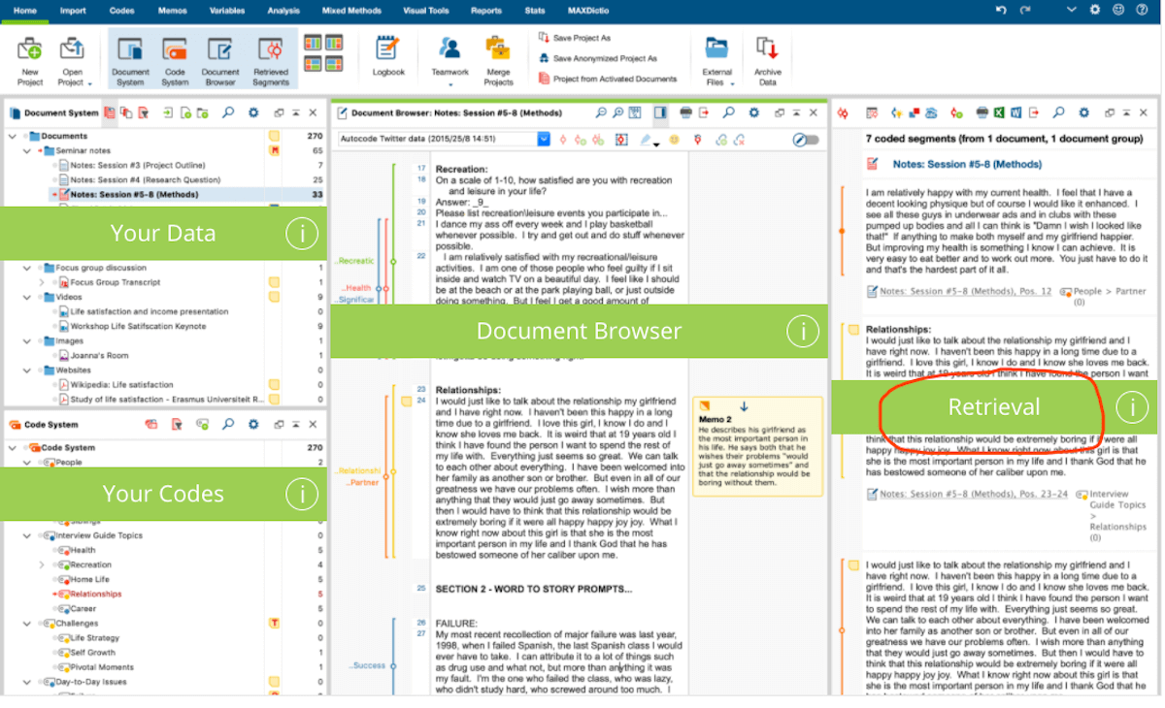Expand the Focus Group Transcript document
Viewport: 1165px width, 708px height.
coord(41,282)
